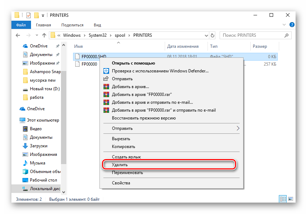Choose Свойства in the context menu
Screen dimensions: 307x214
[121, 183]
